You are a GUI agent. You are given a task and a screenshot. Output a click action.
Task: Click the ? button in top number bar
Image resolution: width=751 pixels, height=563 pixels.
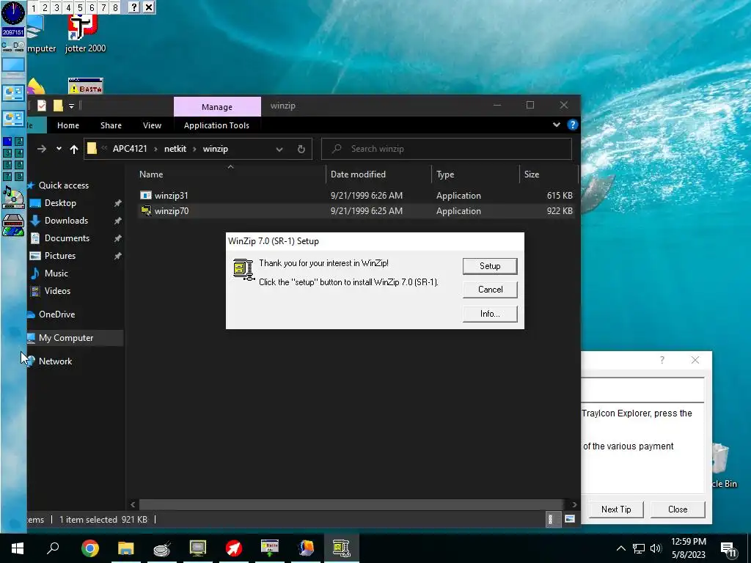point(134,7)
